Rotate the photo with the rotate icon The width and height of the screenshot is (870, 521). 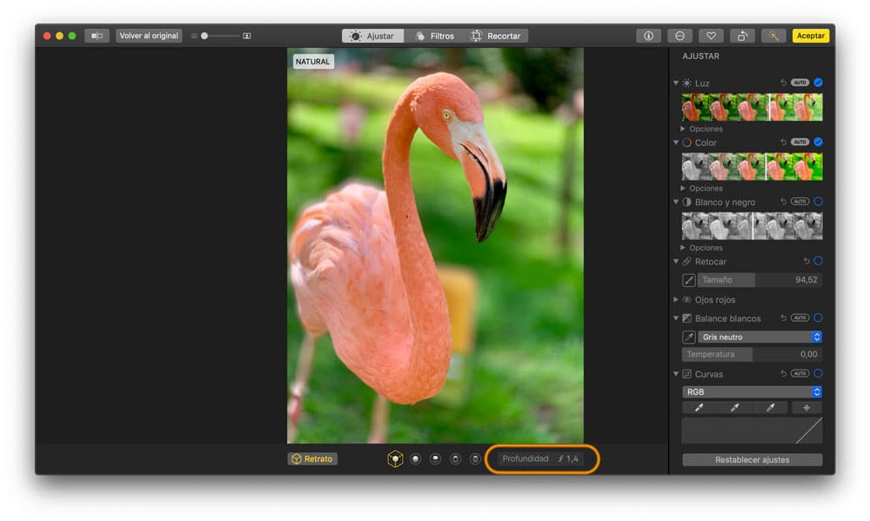pos(742,36)
